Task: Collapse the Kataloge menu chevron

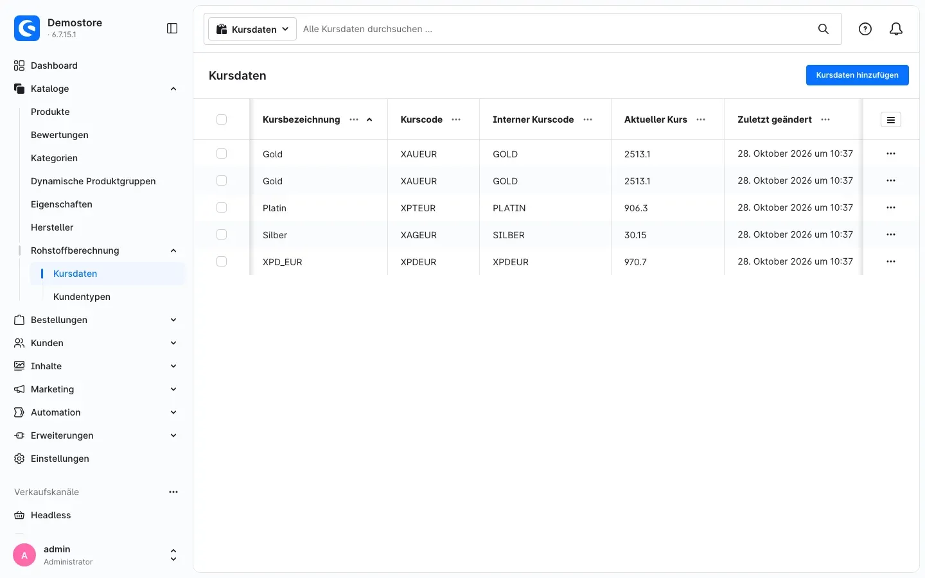Action: pos(173,89)
